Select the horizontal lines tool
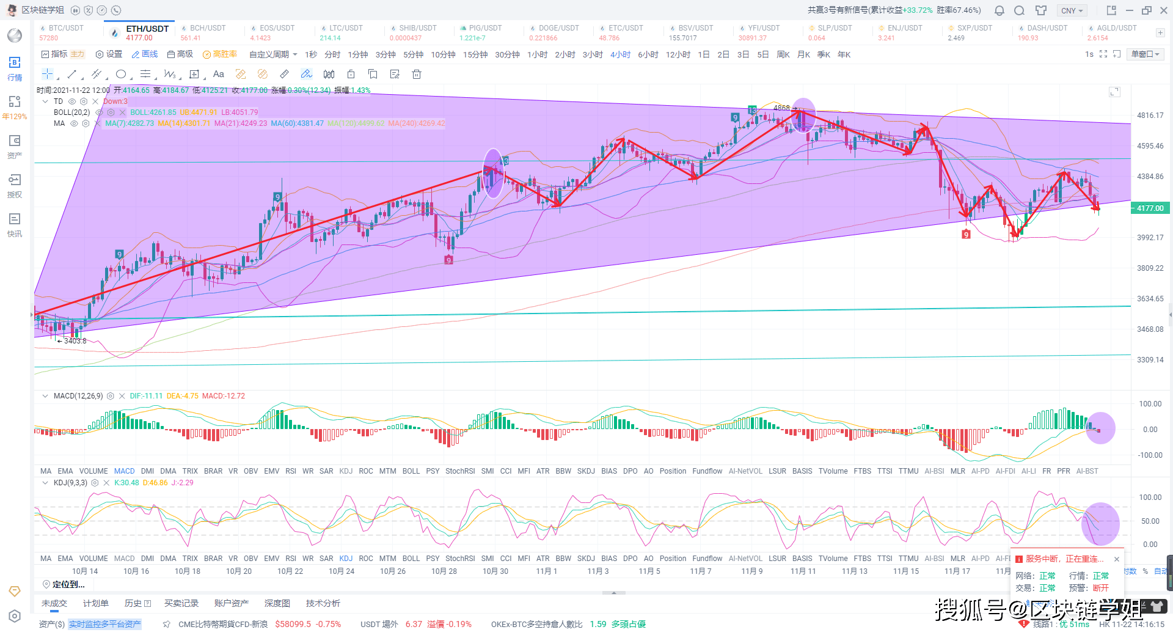The width and height of the screenshot is (1173, 635). click(145, 74)
